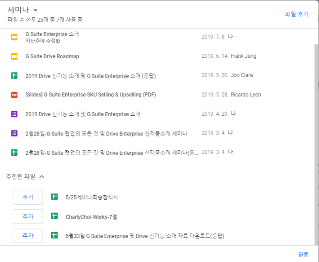Viewport: 319px width, 262px height.
Task: Click the date 2019. 4. 29.
Action: click(x=215, y=114)
